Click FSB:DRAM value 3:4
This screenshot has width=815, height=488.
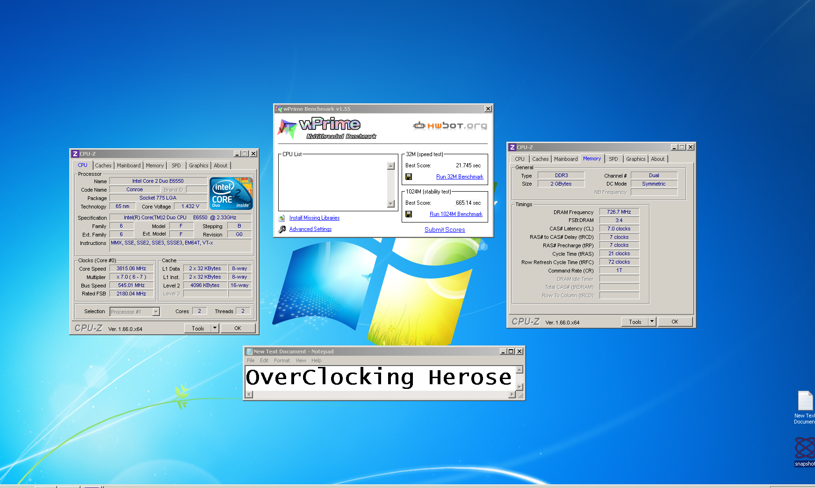[619, 220]
